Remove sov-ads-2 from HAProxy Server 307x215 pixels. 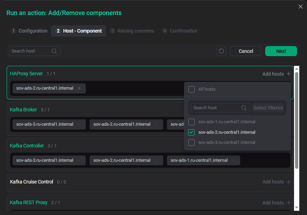pyautogui.click(x=79, y=88)
